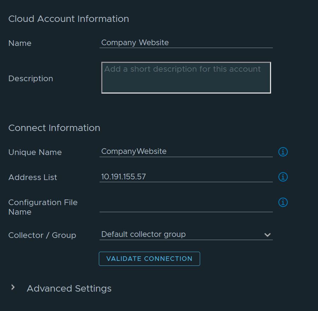
Task: Click the Advanced Settings title text
Action: point(69,288)
